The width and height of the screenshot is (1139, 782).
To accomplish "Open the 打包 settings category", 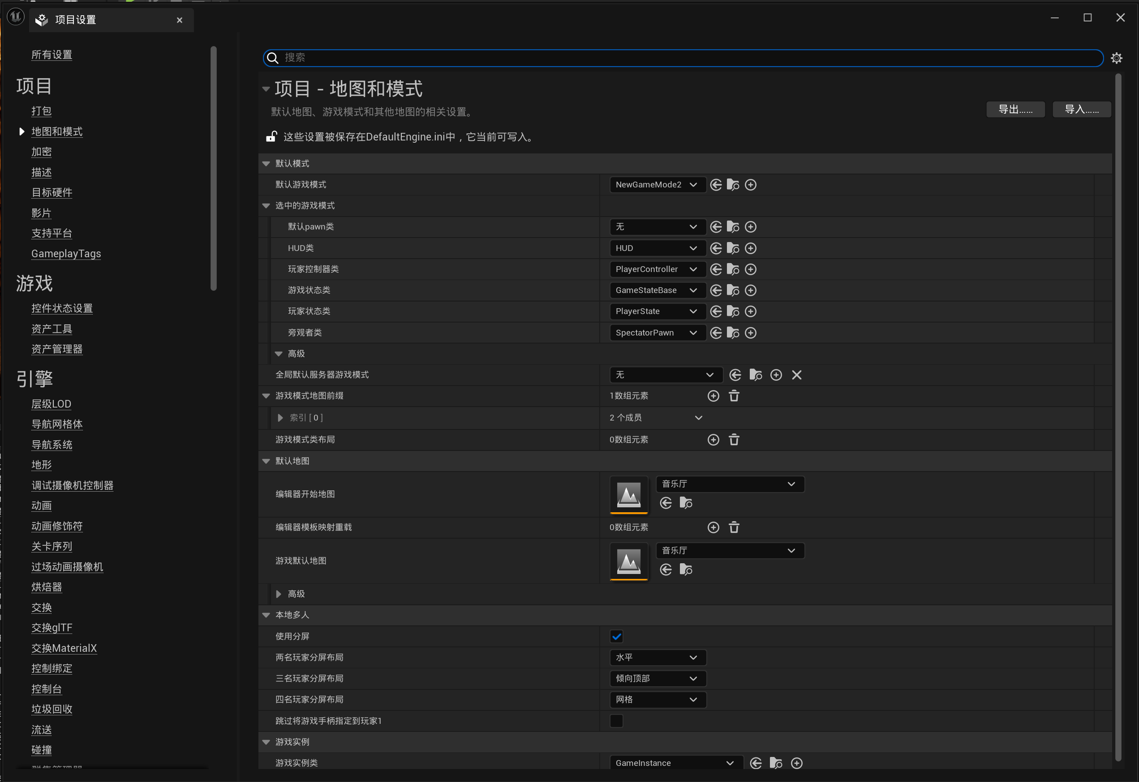I will point(41,111).
